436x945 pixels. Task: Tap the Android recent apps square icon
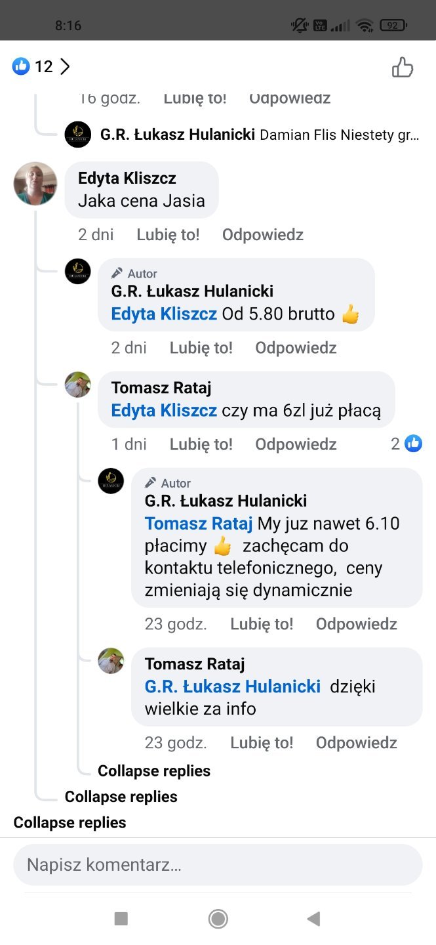pyautogui.click(x=121, y=918)
